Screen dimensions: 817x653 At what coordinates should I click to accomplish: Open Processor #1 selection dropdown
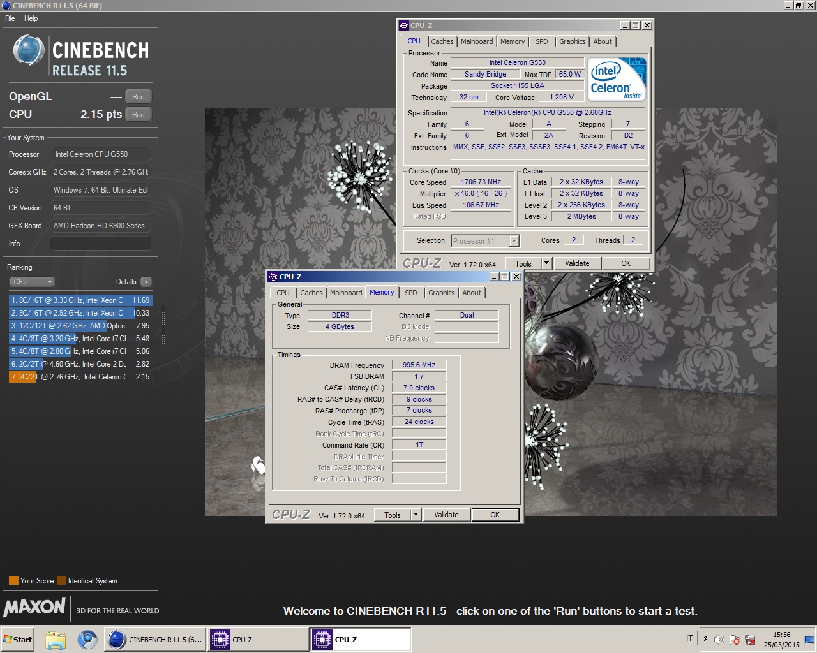(x=514, y=241)
